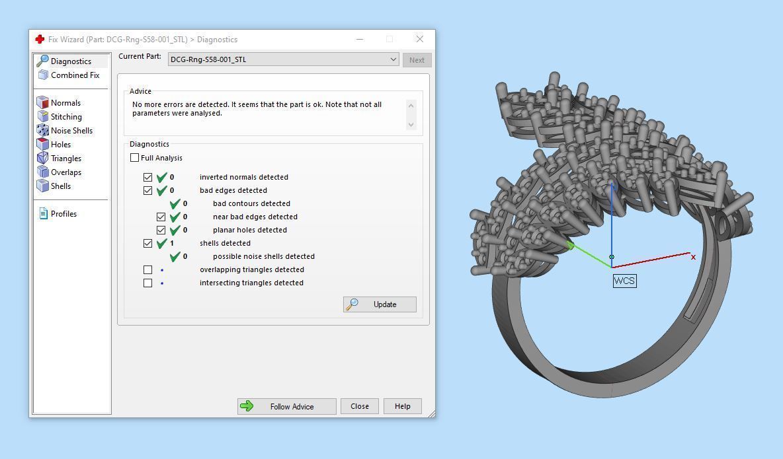Screen dimensions: 783x459
Task: Select the Diagnostics label in sidebar
Action: (71, 61)
